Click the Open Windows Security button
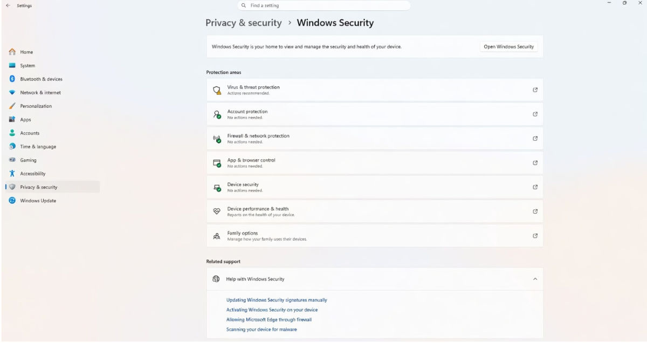This screenshot has width=647, height=343. point(508,47)
